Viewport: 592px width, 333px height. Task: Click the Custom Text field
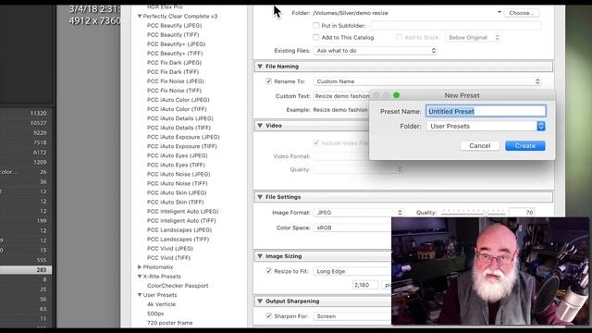point(341,96)
